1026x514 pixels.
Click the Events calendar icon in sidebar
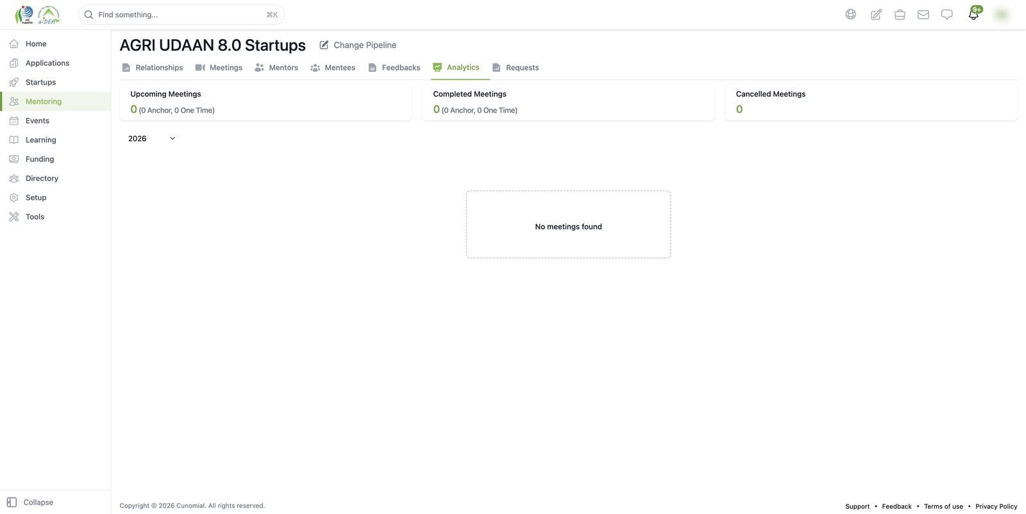click(13, 120)
